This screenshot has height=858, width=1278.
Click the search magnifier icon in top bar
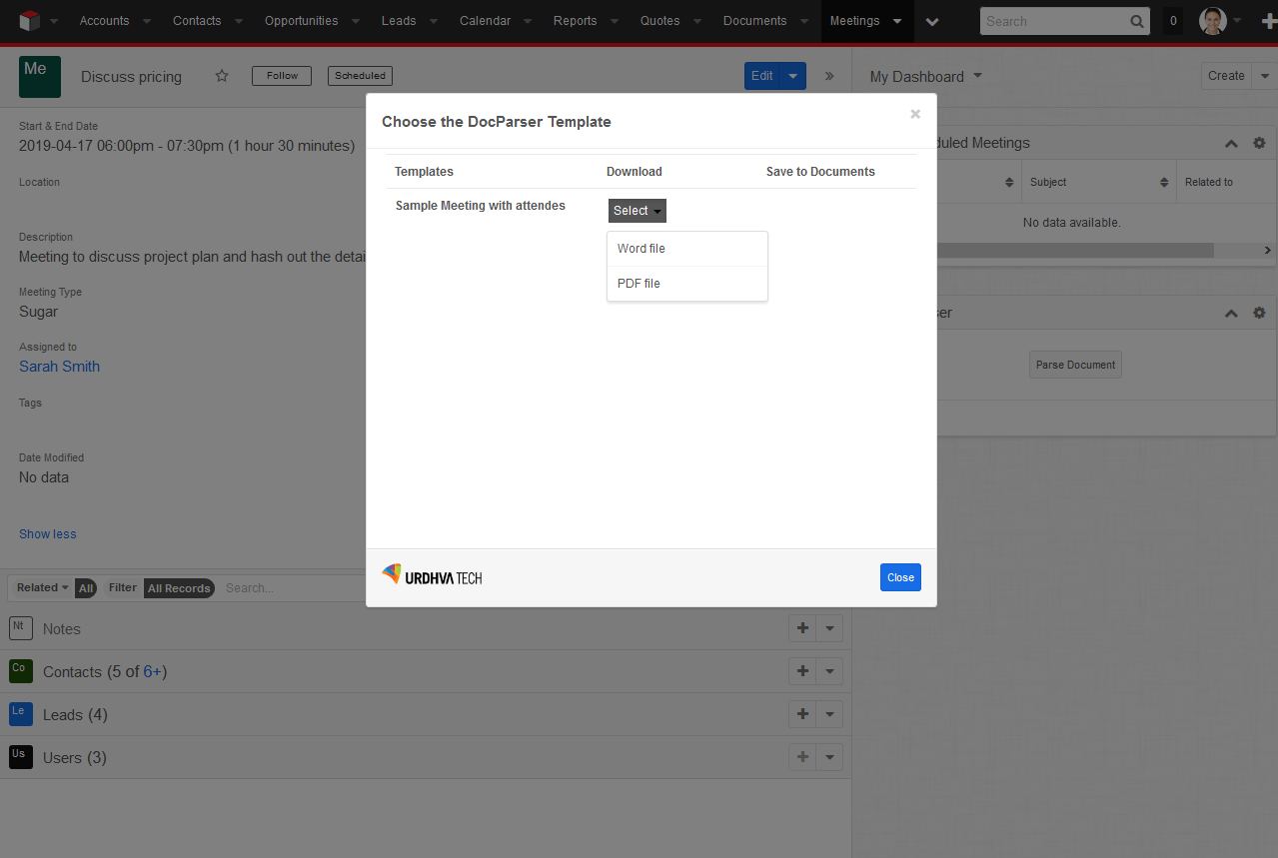tap(1136, 21)
